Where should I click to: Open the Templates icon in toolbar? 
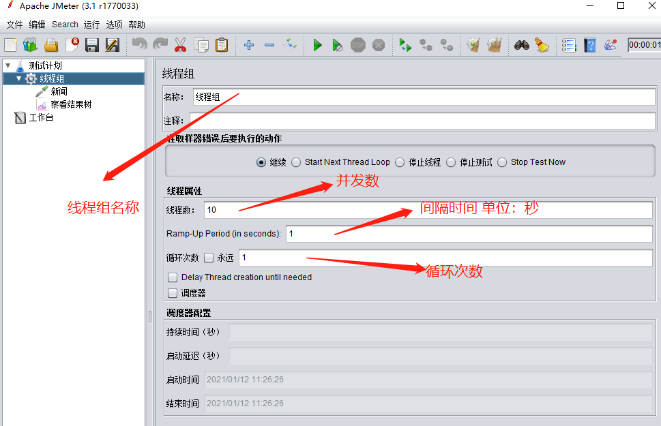coord(30,45)
